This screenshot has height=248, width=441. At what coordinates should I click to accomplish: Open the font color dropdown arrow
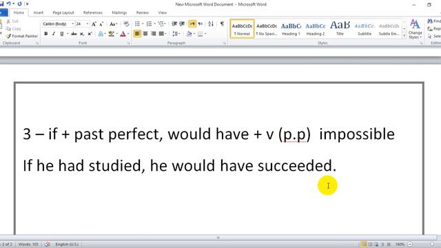(x=128, y=34)
